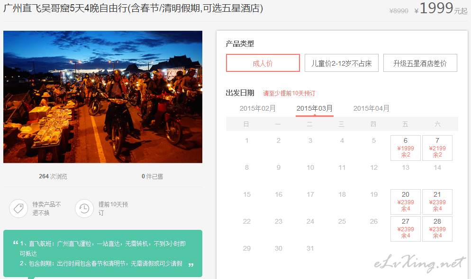Select the 成人价 product type
The width and height of the screenshot is (471, 279).
click(263, 63)
